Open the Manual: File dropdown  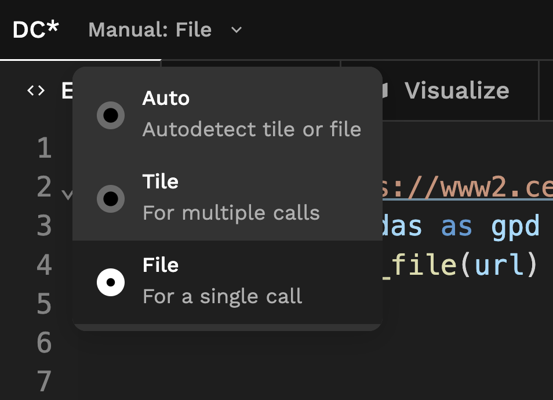point(150,30)
